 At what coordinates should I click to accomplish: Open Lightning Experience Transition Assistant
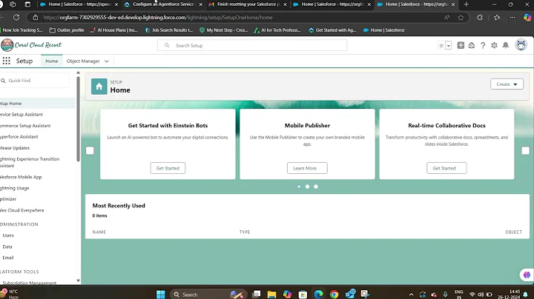[x=29, y=162]
